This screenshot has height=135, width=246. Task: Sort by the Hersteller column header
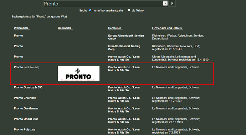tap(115, 28)
